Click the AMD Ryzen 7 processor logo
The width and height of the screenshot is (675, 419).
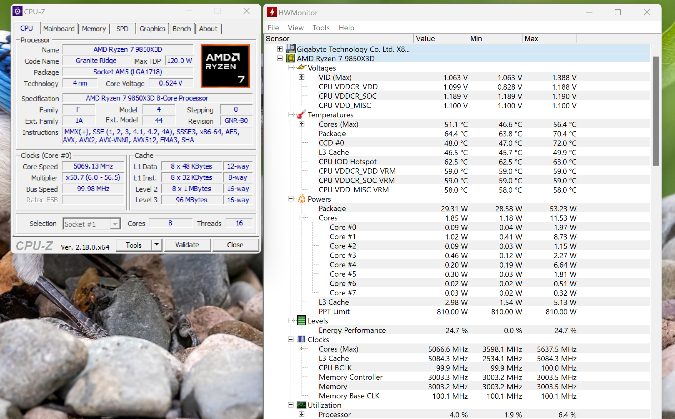point(225,66)
